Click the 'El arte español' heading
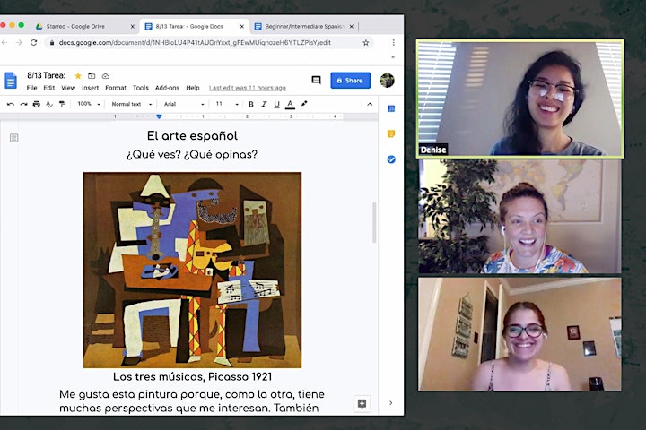646x430 pixels. coord(192,136)
